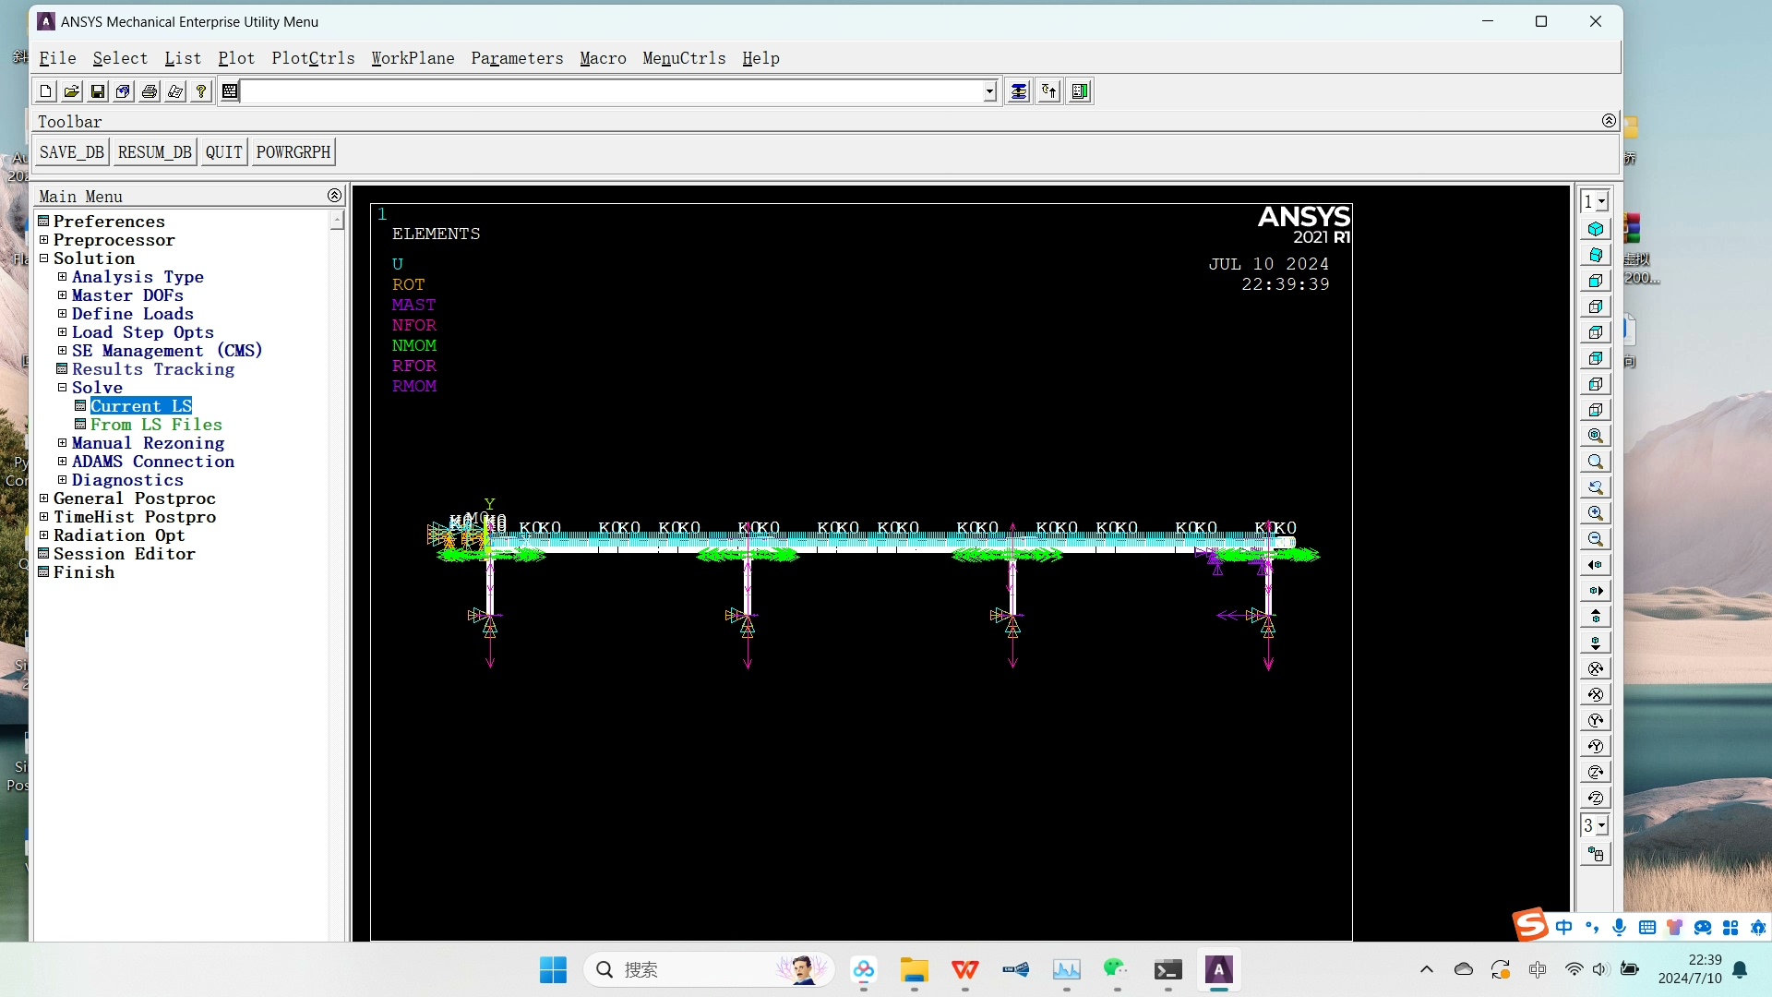Image resolution: width=1772 pixels, height=997 pixels.
Task: Open the Pan-Zoom-Rotate dialog icon
Action: click(x=123, y=91)
